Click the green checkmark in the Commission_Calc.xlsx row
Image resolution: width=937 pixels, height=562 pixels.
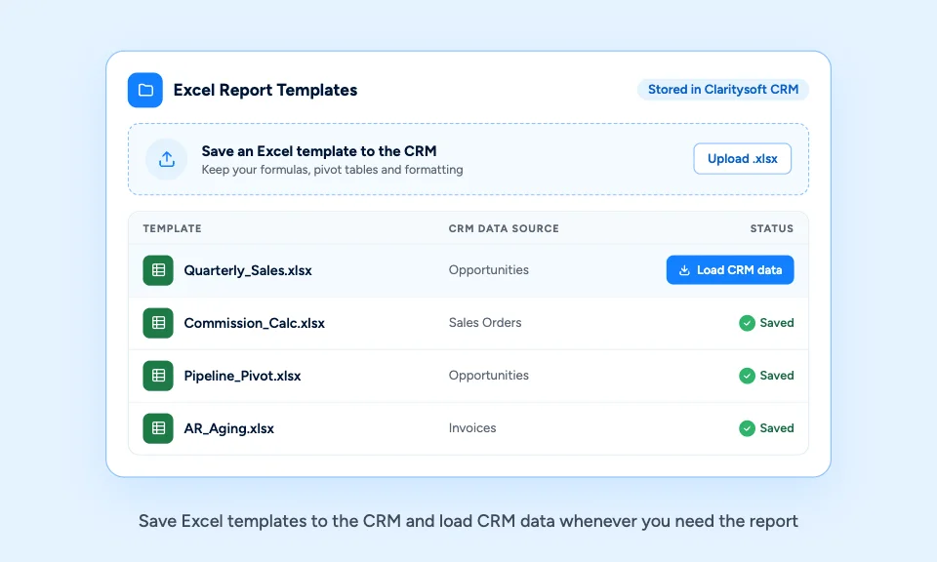[x=747, y=323]
